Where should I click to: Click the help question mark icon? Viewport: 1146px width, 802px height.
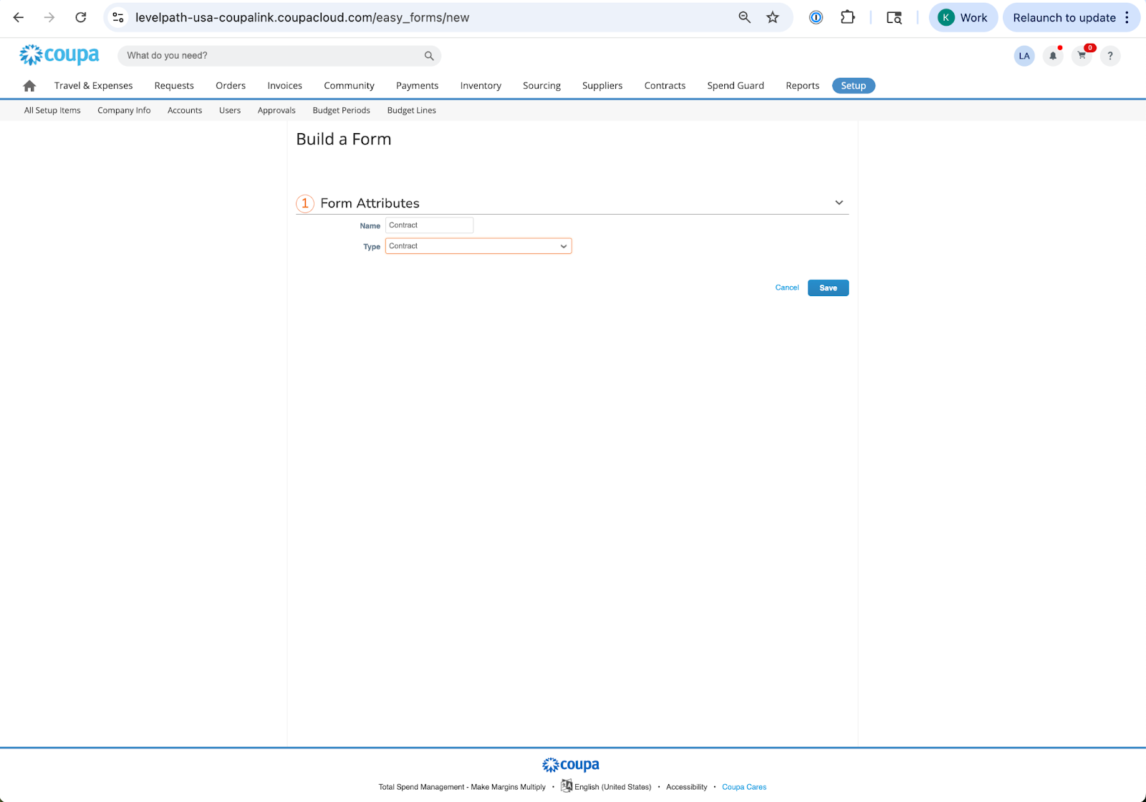click(x=1110, y=56)
